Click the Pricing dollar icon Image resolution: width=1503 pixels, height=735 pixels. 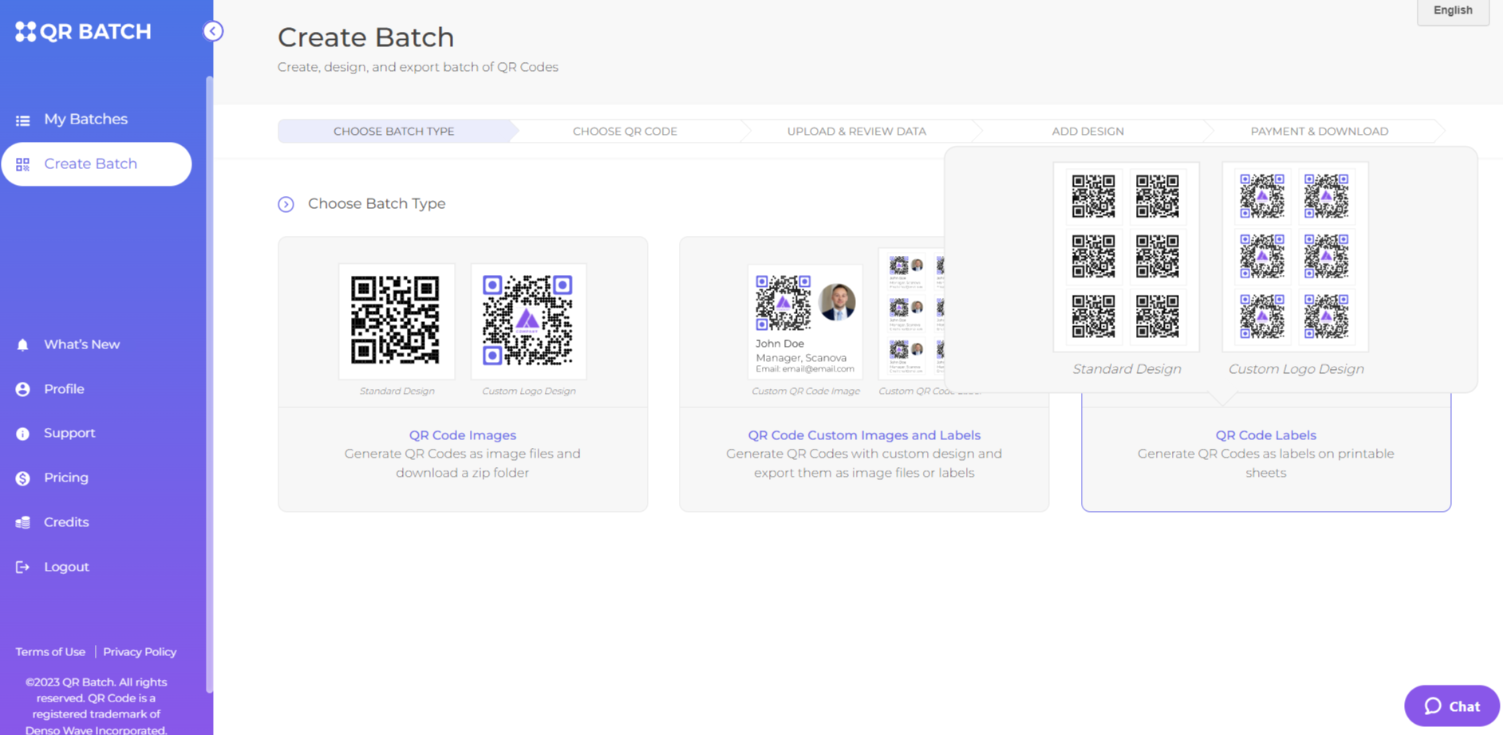point(22,478)
